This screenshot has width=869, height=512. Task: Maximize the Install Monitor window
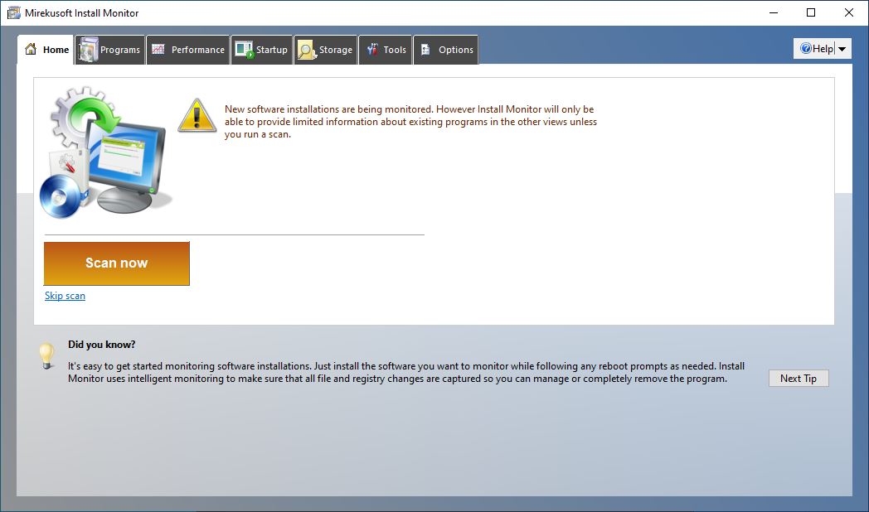click(x=811, y=12)
